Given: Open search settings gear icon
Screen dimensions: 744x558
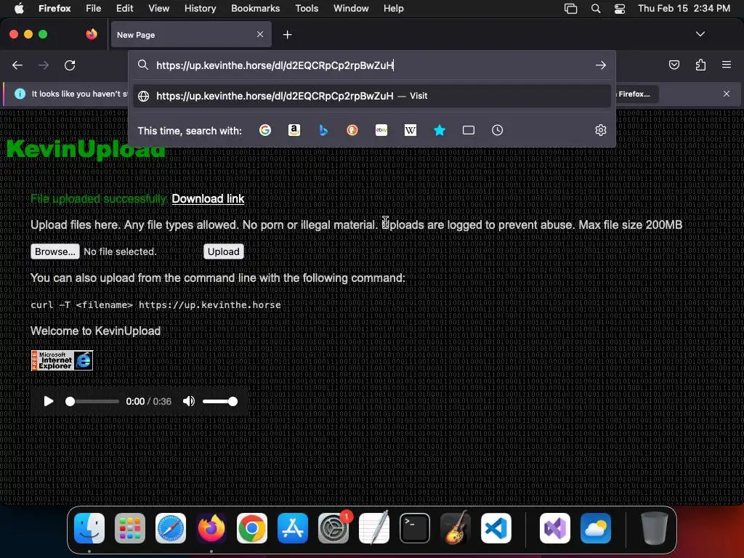Looking at the screenshot, I should click(x=601, y=130).
